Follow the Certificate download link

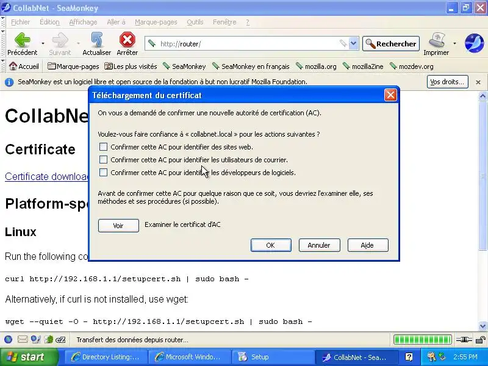(47, 176)
